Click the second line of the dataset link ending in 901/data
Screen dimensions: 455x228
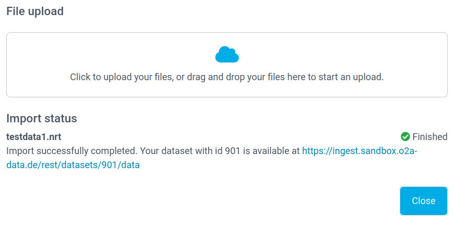pyautogui.click(x=73, y=166)
